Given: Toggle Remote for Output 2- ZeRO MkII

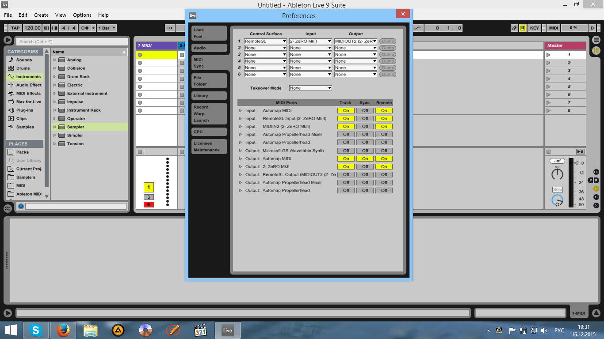Looking at the screenshot, I should click(384, 166).
